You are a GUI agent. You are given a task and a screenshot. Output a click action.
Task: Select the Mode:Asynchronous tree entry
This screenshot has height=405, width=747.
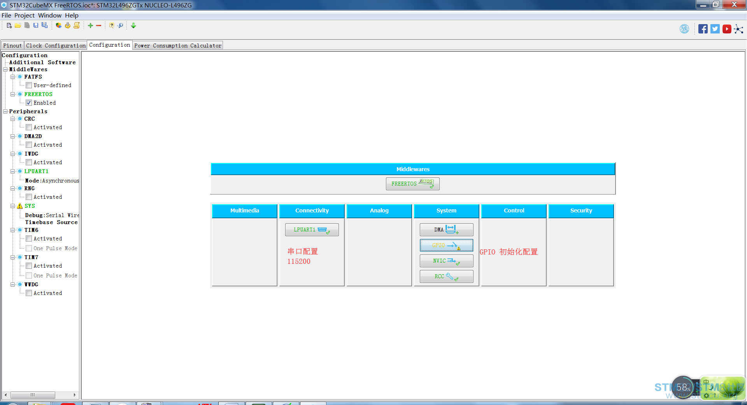52,181
